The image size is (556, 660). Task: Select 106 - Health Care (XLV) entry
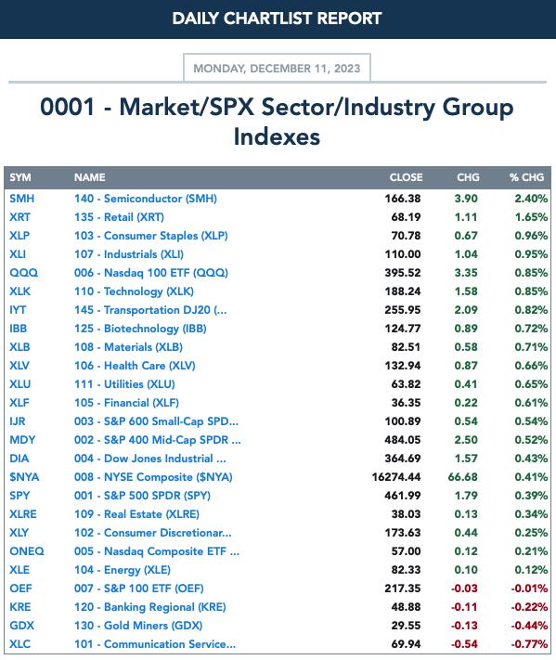(x=135, y=366)
